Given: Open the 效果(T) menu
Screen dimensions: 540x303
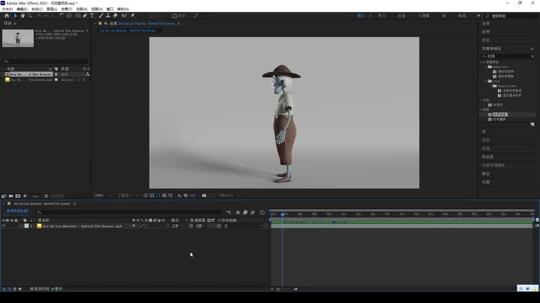Looking at the screenshot, I should pos(67,9).
